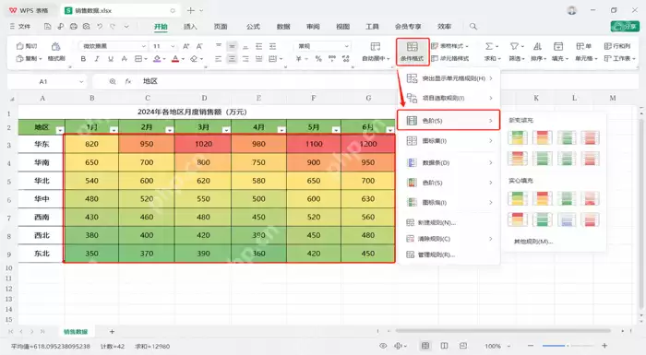Open filter dropdown on the 3月 header
This screenshot has width=646, height=355.
coord(226,130)
